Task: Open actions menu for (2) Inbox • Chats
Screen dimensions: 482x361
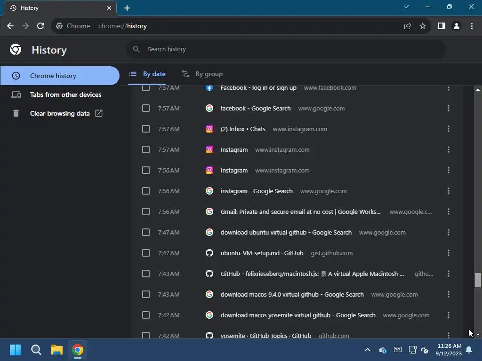Action: point(449,129)
